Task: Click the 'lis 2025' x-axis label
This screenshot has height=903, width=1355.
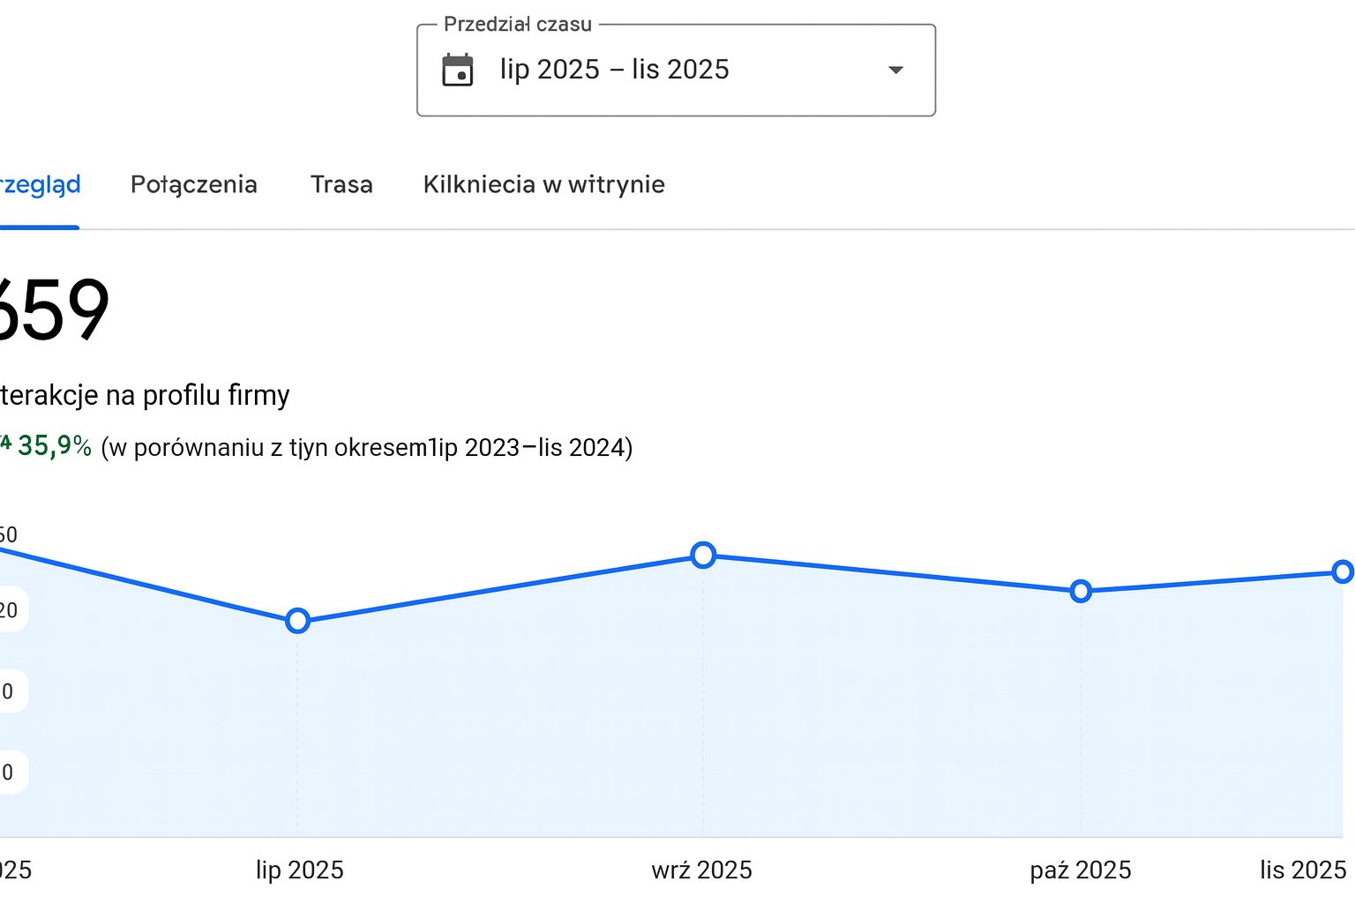Action: point(1302,870)
